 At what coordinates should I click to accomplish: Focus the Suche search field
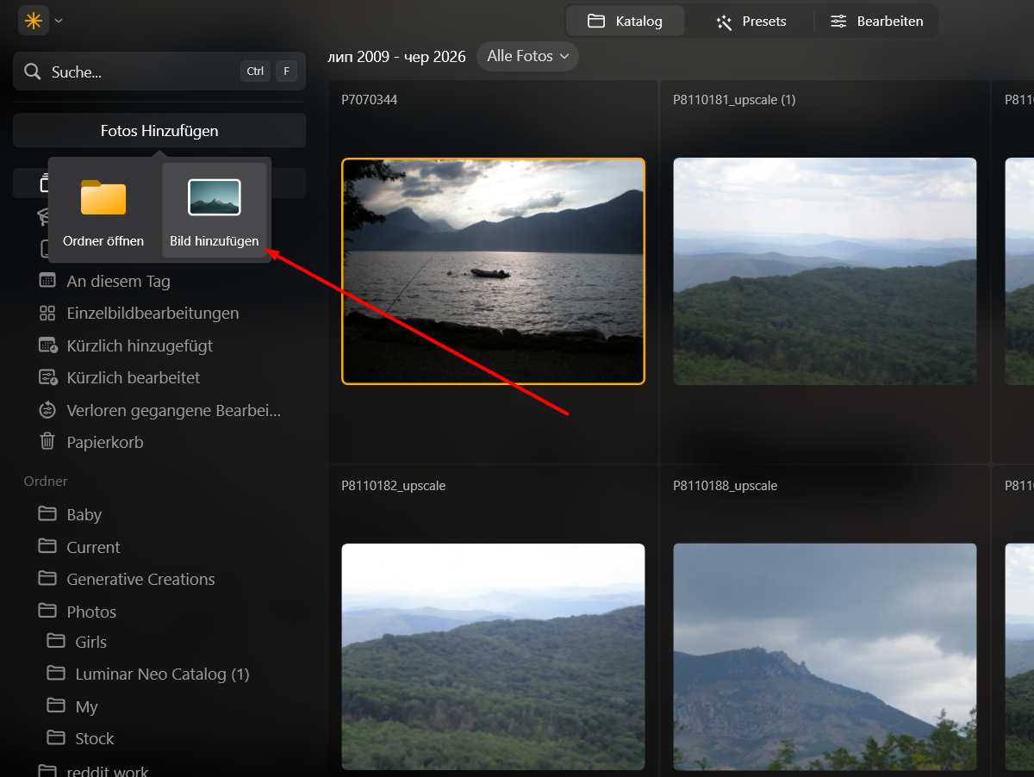tap(159, 71)
